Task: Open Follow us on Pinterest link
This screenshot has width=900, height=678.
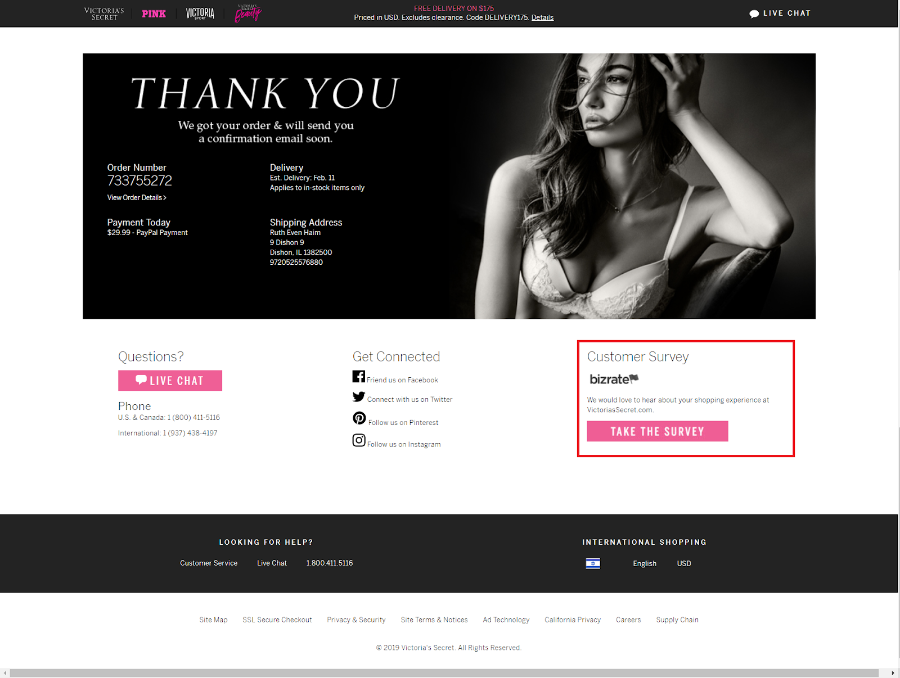Action: tap(403, 423)
